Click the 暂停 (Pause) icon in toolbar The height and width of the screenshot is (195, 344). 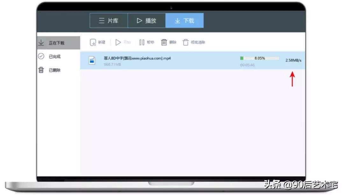(141, 42)
